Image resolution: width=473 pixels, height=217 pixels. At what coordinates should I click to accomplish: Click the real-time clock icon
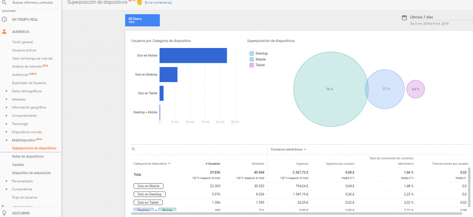(4, 19)
